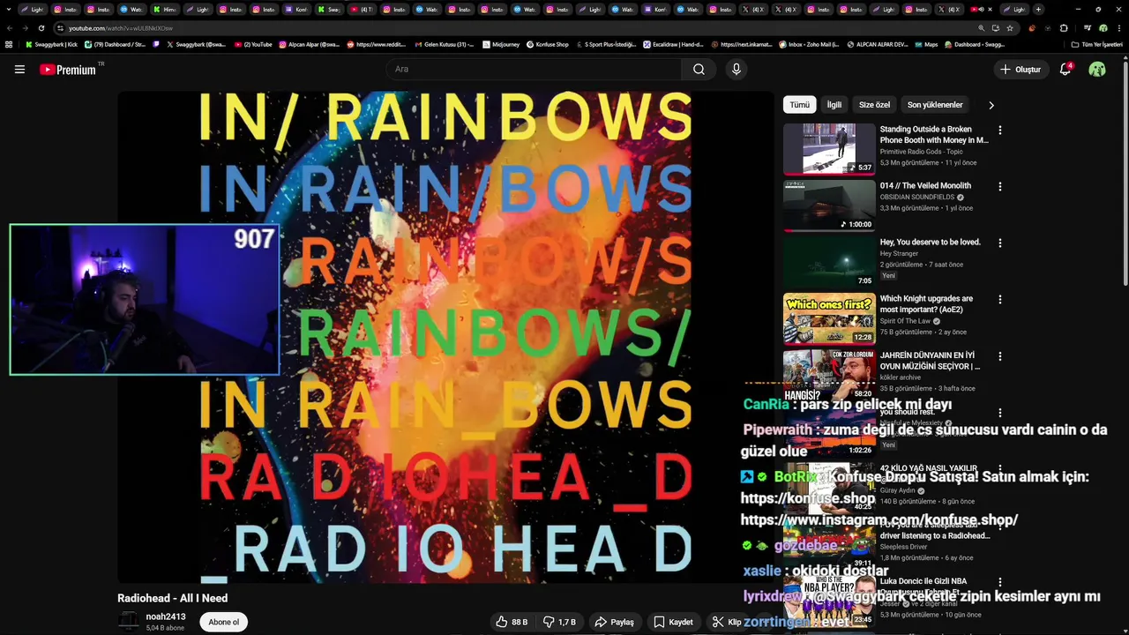Open options for Luka Doncic ile Gizli NBA video
The image size is (1129, 635).
click(999, 582)
